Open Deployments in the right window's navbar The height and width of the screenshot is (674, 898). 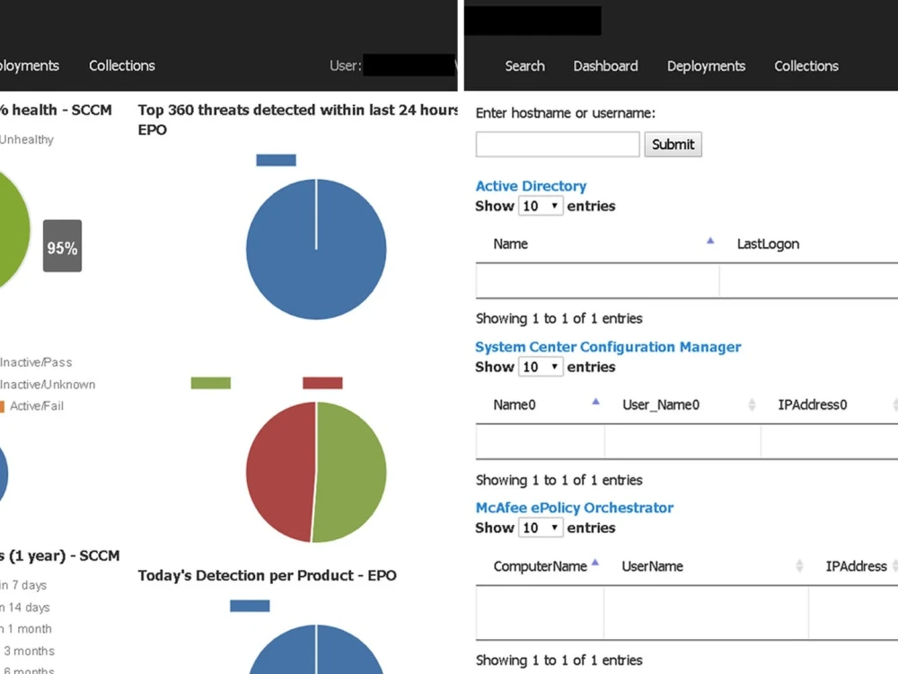(x=706, y=66)
